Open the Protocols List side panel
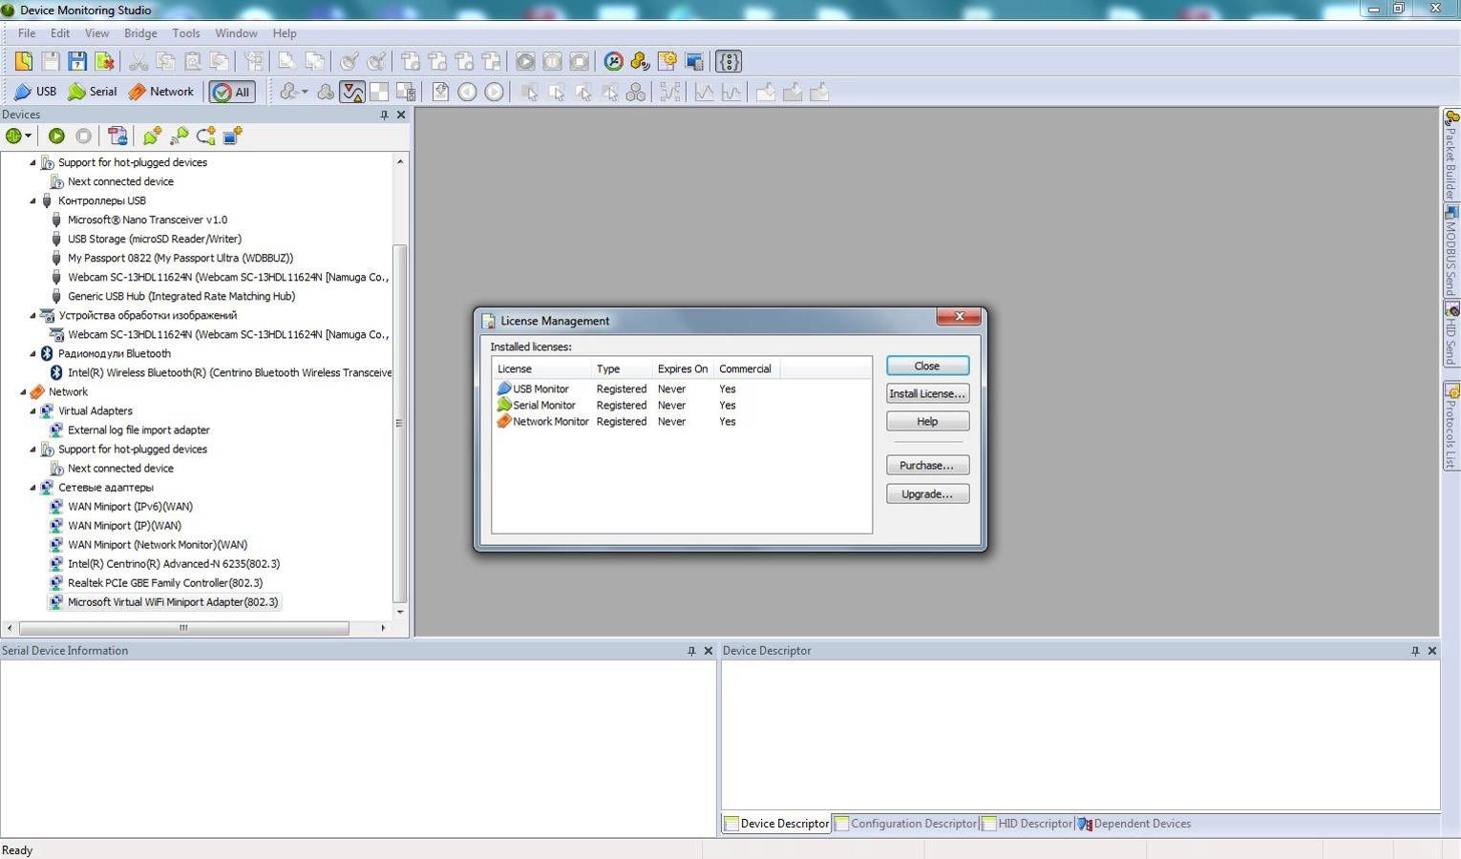Image resolution: width=1461 pixels, height=859 pixels. [x=1450, y=426]
